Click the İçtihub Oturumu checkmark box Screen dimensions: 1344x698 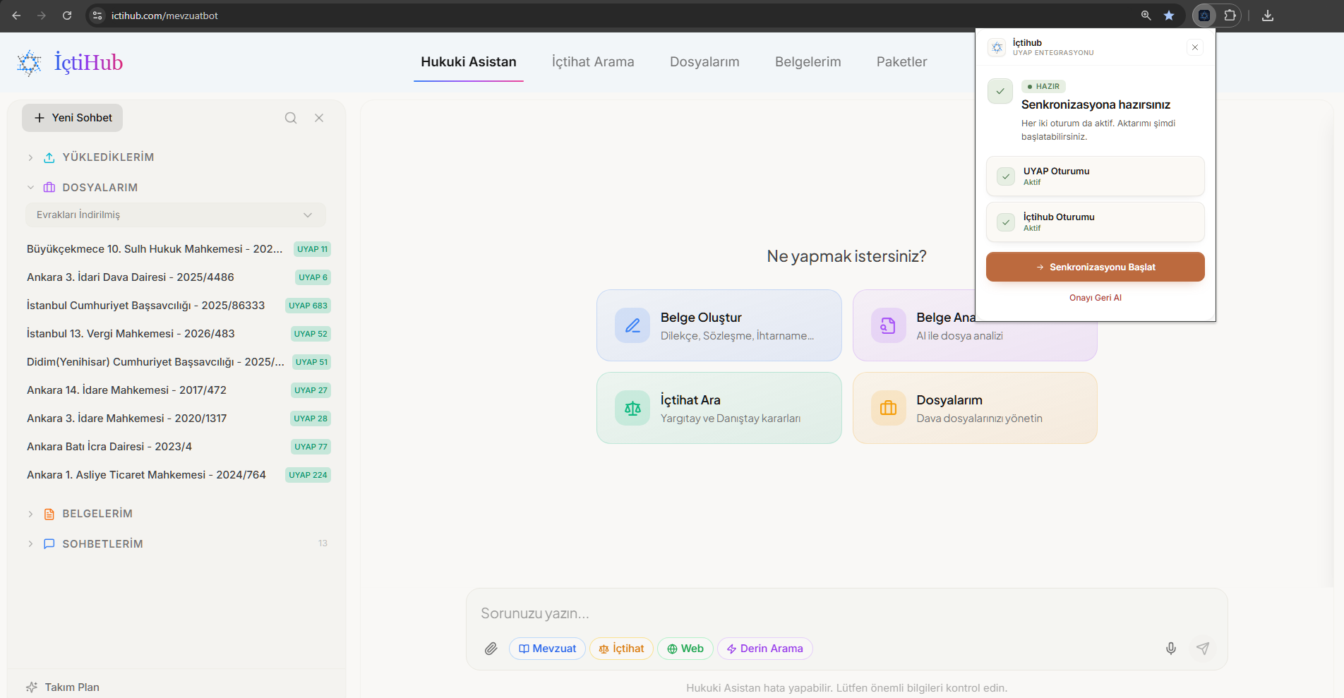point(1006,222)
